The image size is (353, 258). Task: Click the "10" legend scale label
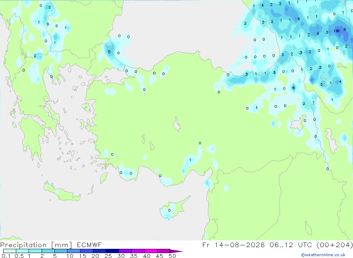point(70,256)
